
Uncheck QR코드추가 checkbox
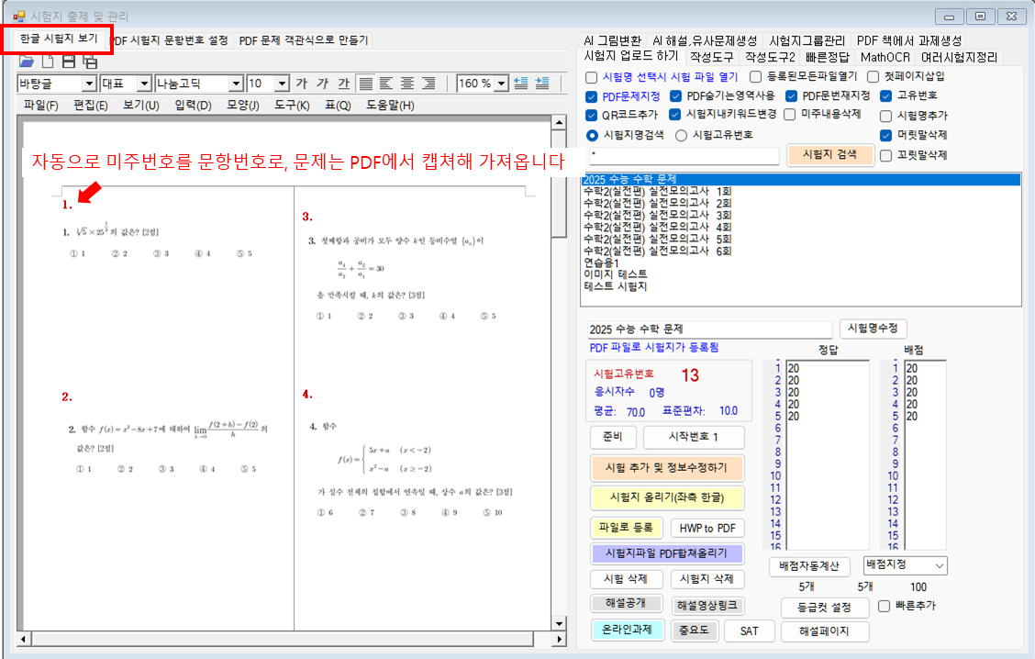(x=592, y=116)
